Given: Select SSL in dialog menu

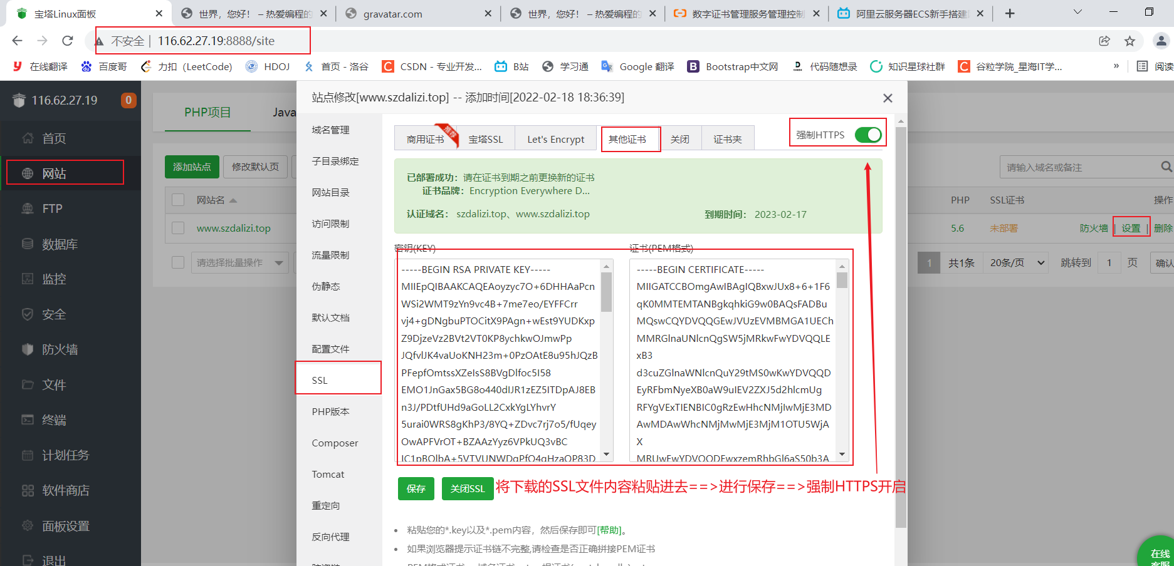Looking at the screenshot, I should pos(339,380).
